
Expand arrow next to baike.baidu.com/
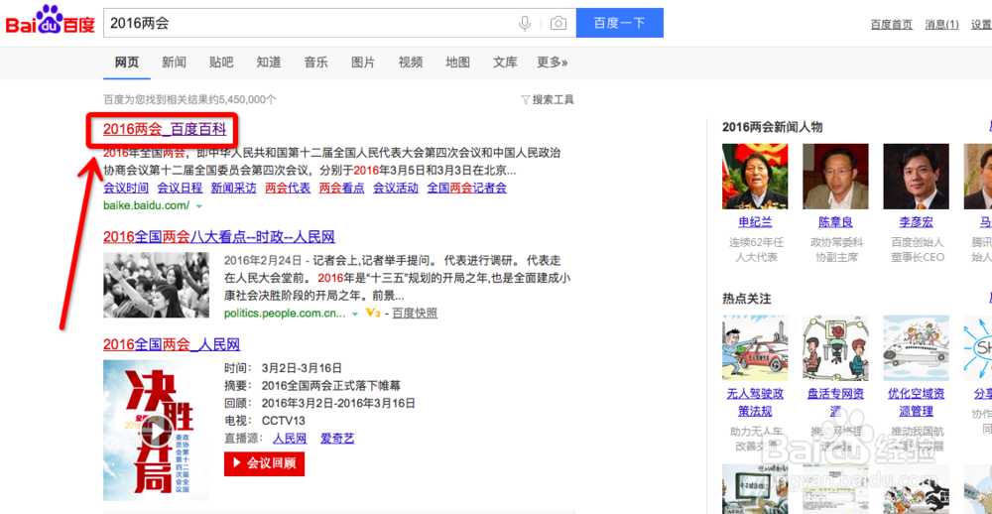coord(199,206)
